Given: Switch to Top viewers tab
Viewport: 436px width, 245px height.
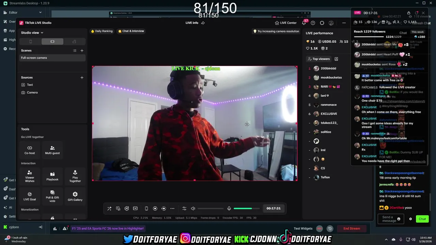Looking at the screenshot, I should [x=319, y=59].
